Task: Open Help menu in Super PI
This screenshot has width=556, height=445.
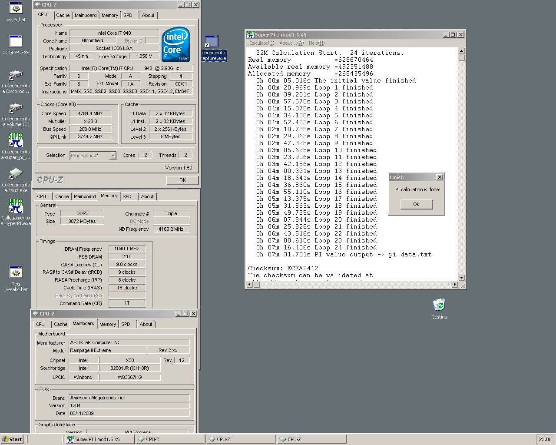Action: pyautogui.click(x=317, y=43)
